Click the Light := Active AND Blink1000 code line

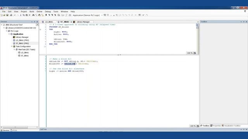pos(66,71)
